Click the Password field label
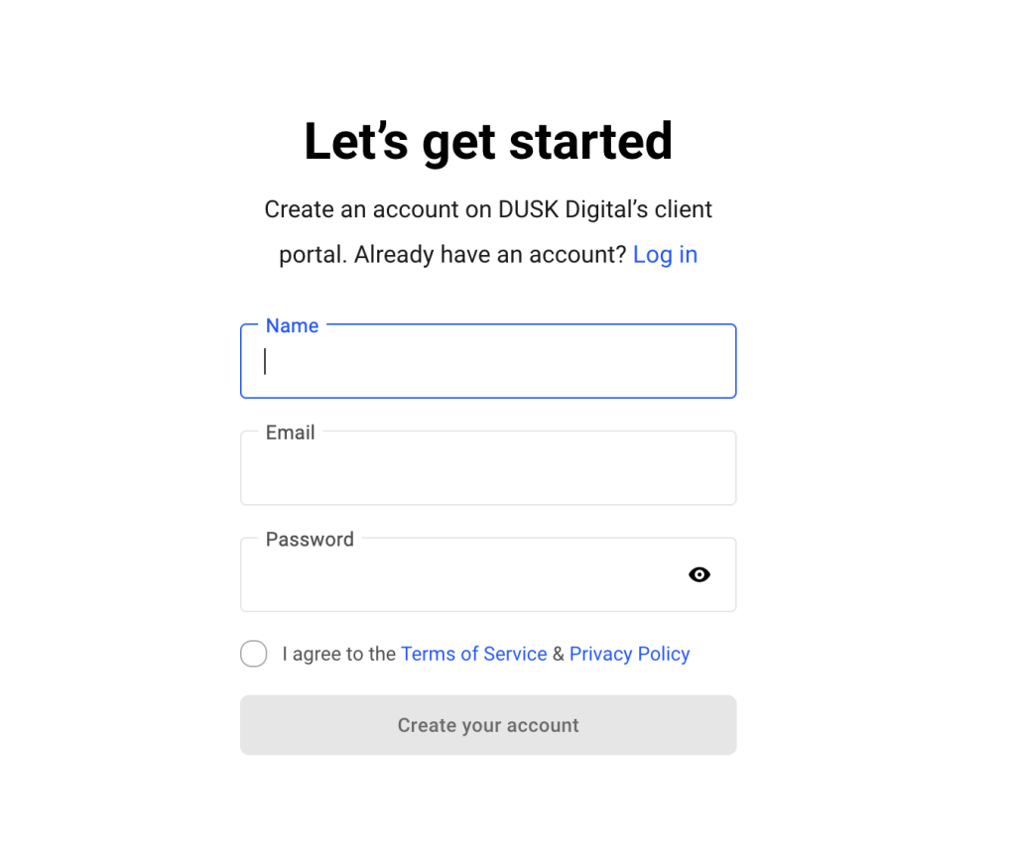This screenshot has width=1016, height=862. click(x=309, y=540)
